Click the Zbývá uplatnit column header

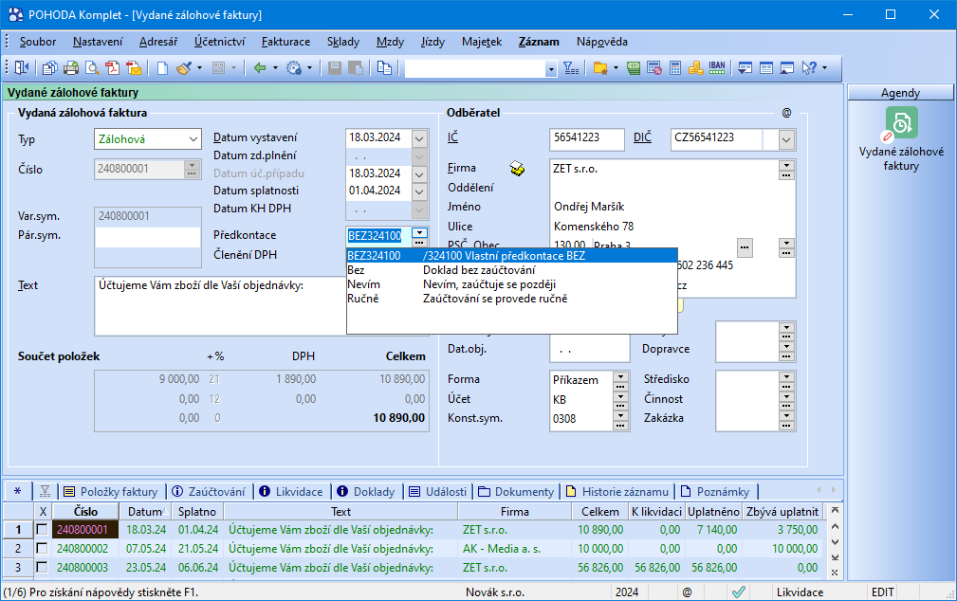coord(782,511)
